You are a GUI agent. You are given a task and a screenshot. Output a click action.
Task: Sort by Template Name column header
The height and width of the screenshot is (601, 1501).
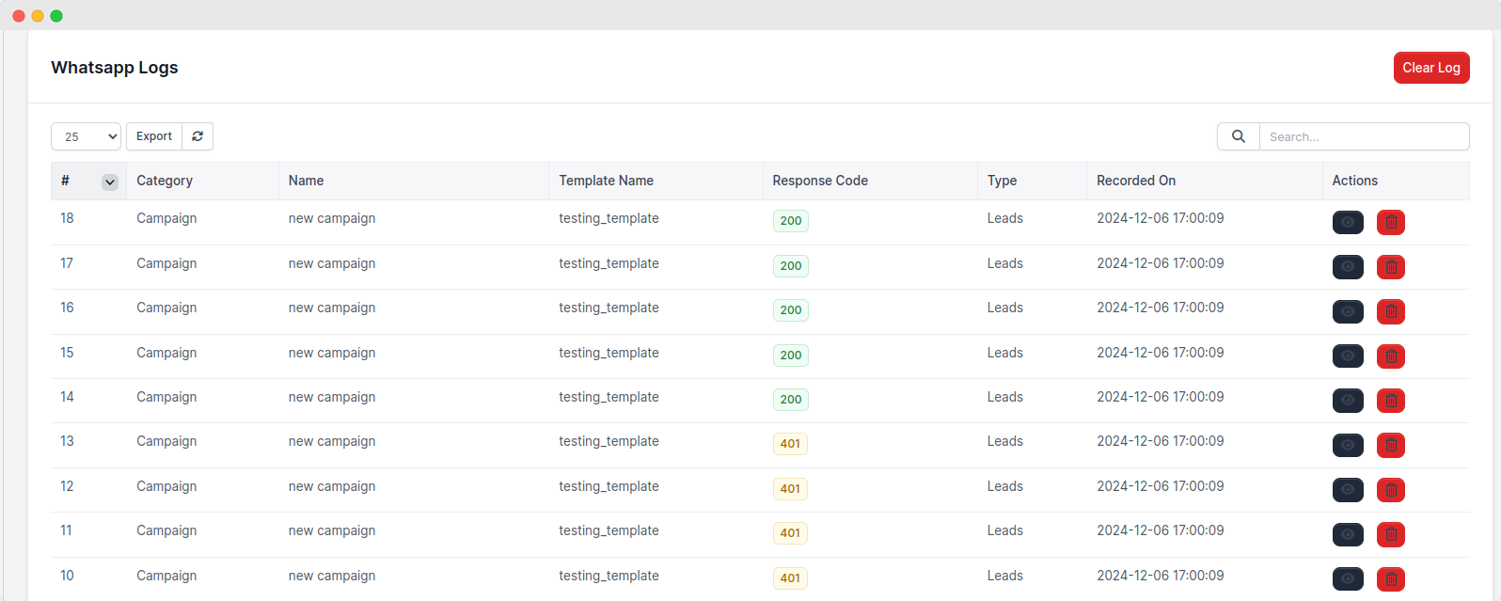point(606,181)
